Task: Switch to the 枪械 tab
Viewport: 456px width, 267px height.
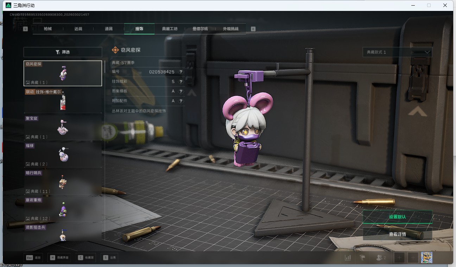Action: [48, 29]
